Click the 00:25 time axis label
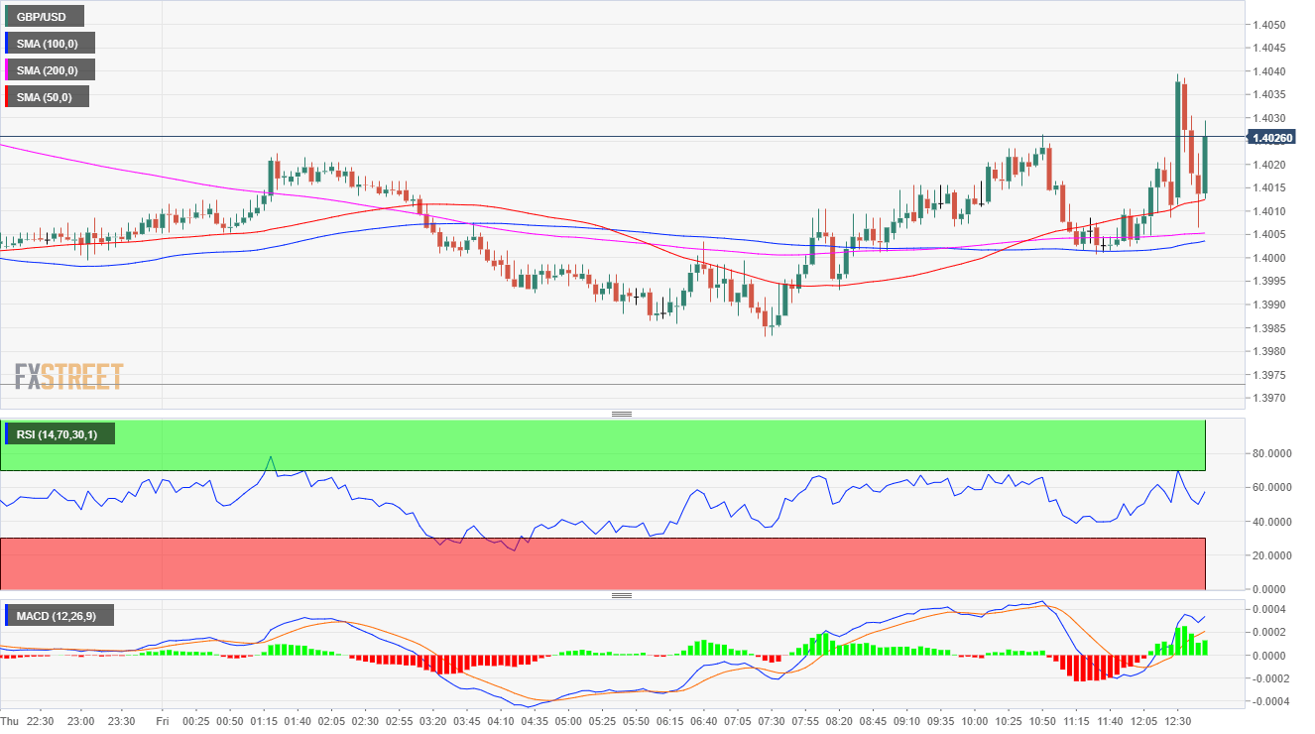The image size is (1315, 734). [x=195, y=721]
